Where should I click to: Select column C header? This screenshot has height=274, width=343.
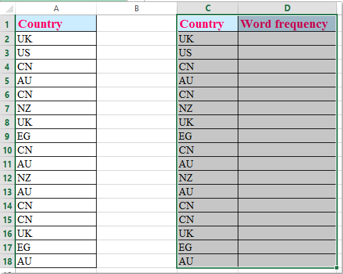coord(208,9)
